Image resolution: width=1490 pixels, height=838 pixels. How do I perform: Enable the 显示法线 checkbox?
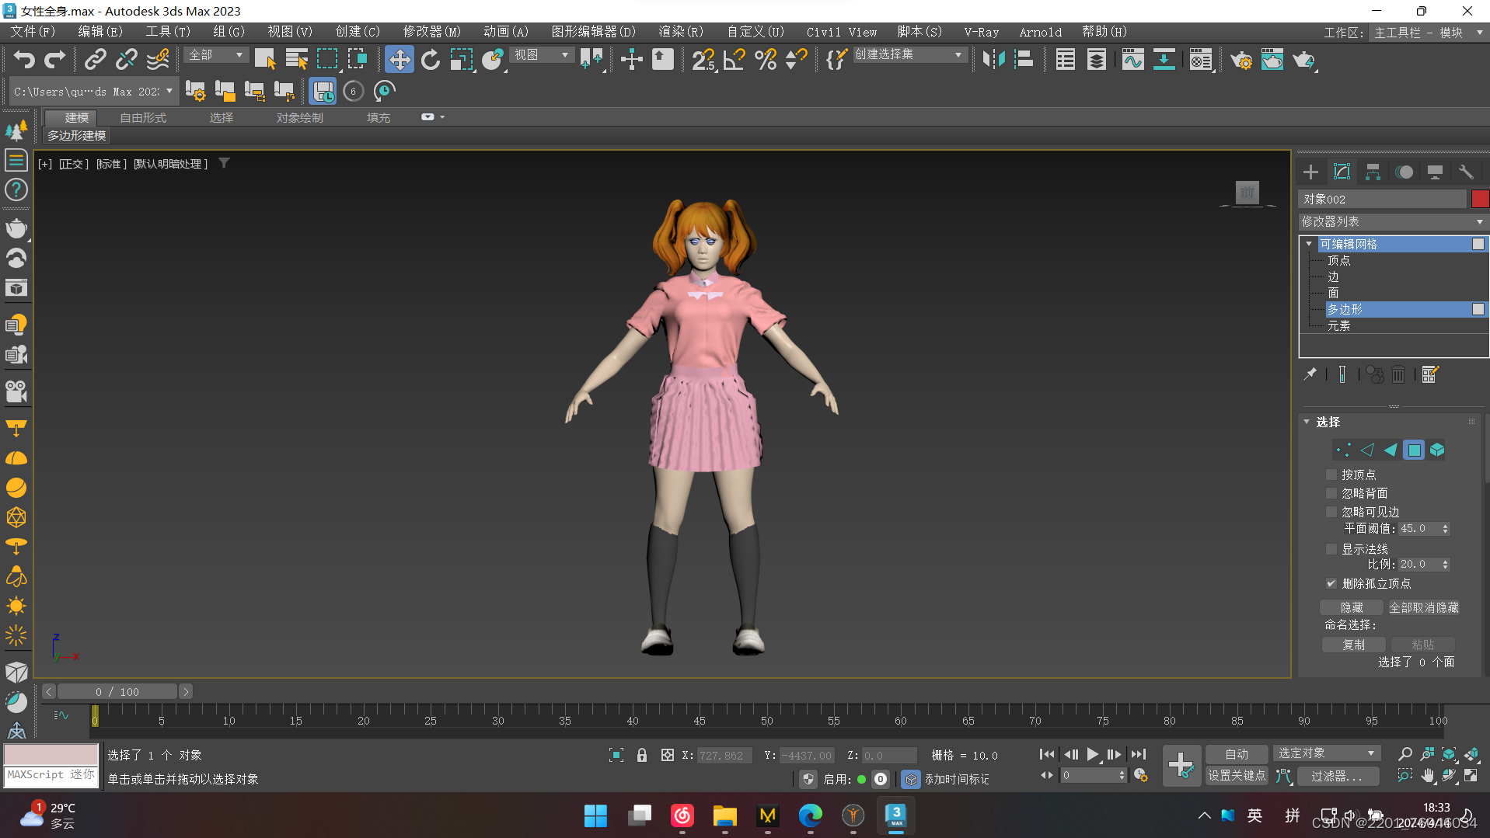point(1331,549)
